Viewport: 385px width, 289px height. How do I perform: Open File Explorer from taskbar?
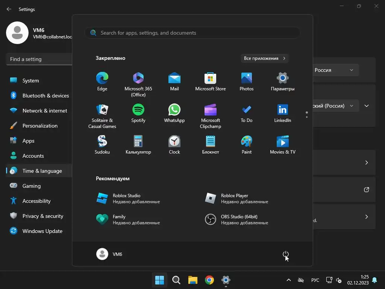[193, 280]
